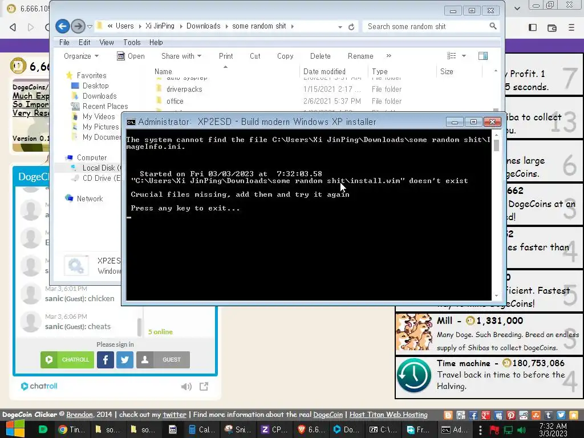Sort by Date modified column
This screenshot has width=584, height=438.
tap(325, 71)
